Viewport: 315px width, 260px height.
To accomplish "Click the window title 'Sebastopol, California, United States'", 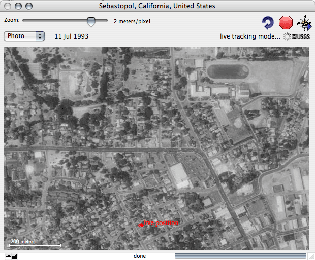I will coord(157,6).
